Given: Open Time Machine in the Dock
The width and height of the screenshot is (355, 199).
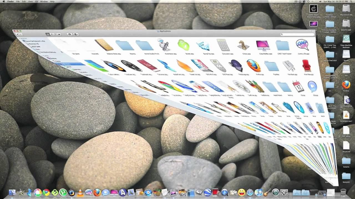Looking at the screenshot, I should coord(275,192).
